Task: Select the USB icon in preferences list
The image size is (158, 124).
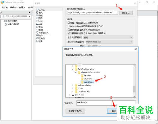Action: pos(37,24)
